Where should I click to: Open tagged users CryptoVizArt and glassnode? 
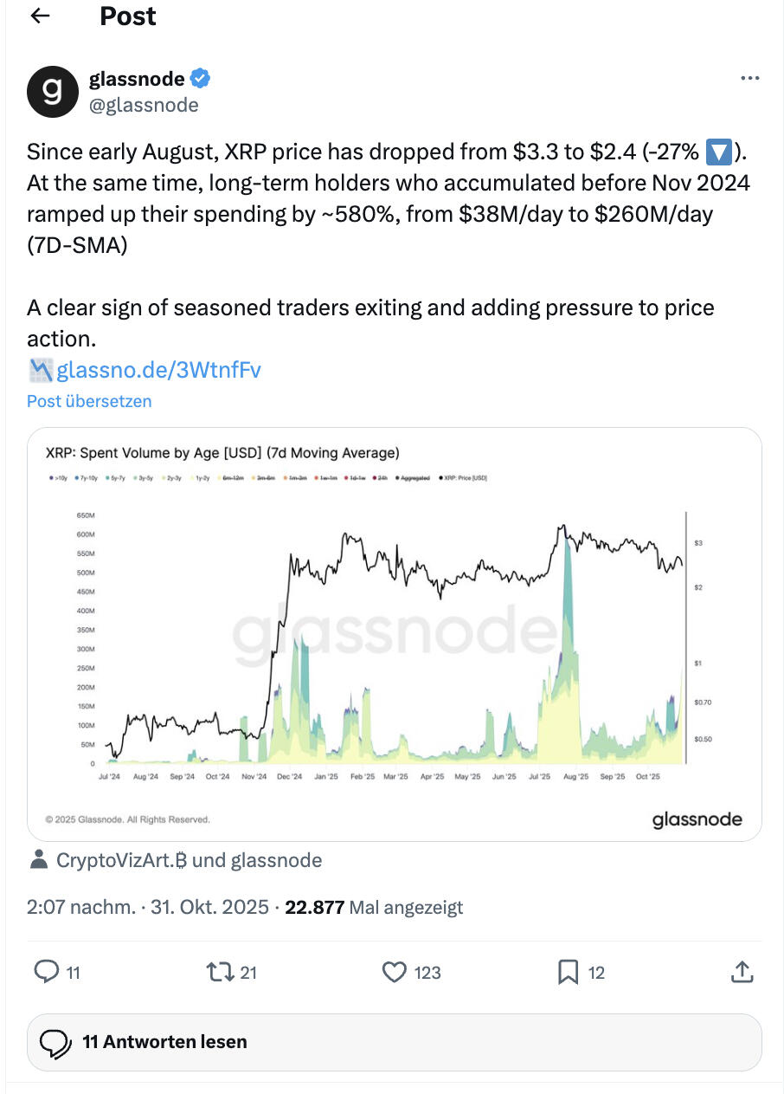click(x=189, y=860)
